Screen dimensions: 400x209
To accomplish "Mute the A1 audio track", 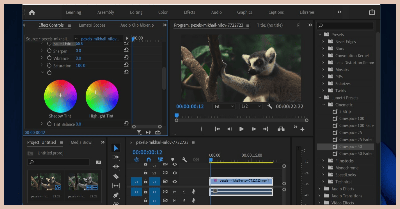I will click(175, 192).
